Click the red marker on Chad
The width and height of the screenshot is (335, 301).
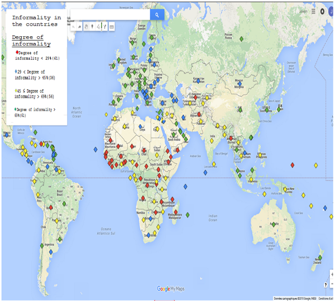pyautogui.click(x=144, y=151)
